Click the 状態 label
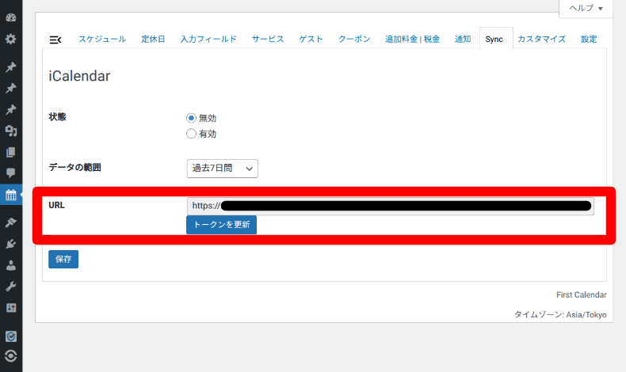This screenshot has height=372, width=626. click(x=58, y=117)
